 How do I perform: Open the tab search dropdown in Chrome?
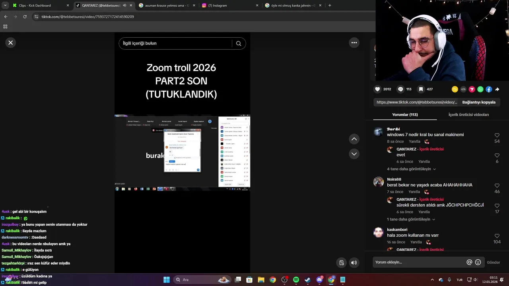coord(5,5)
